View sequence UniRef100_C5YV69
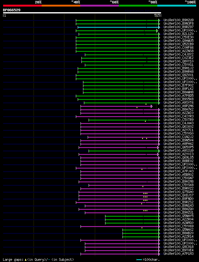Viewport: 199px width, 262px height. pos(178,227)
